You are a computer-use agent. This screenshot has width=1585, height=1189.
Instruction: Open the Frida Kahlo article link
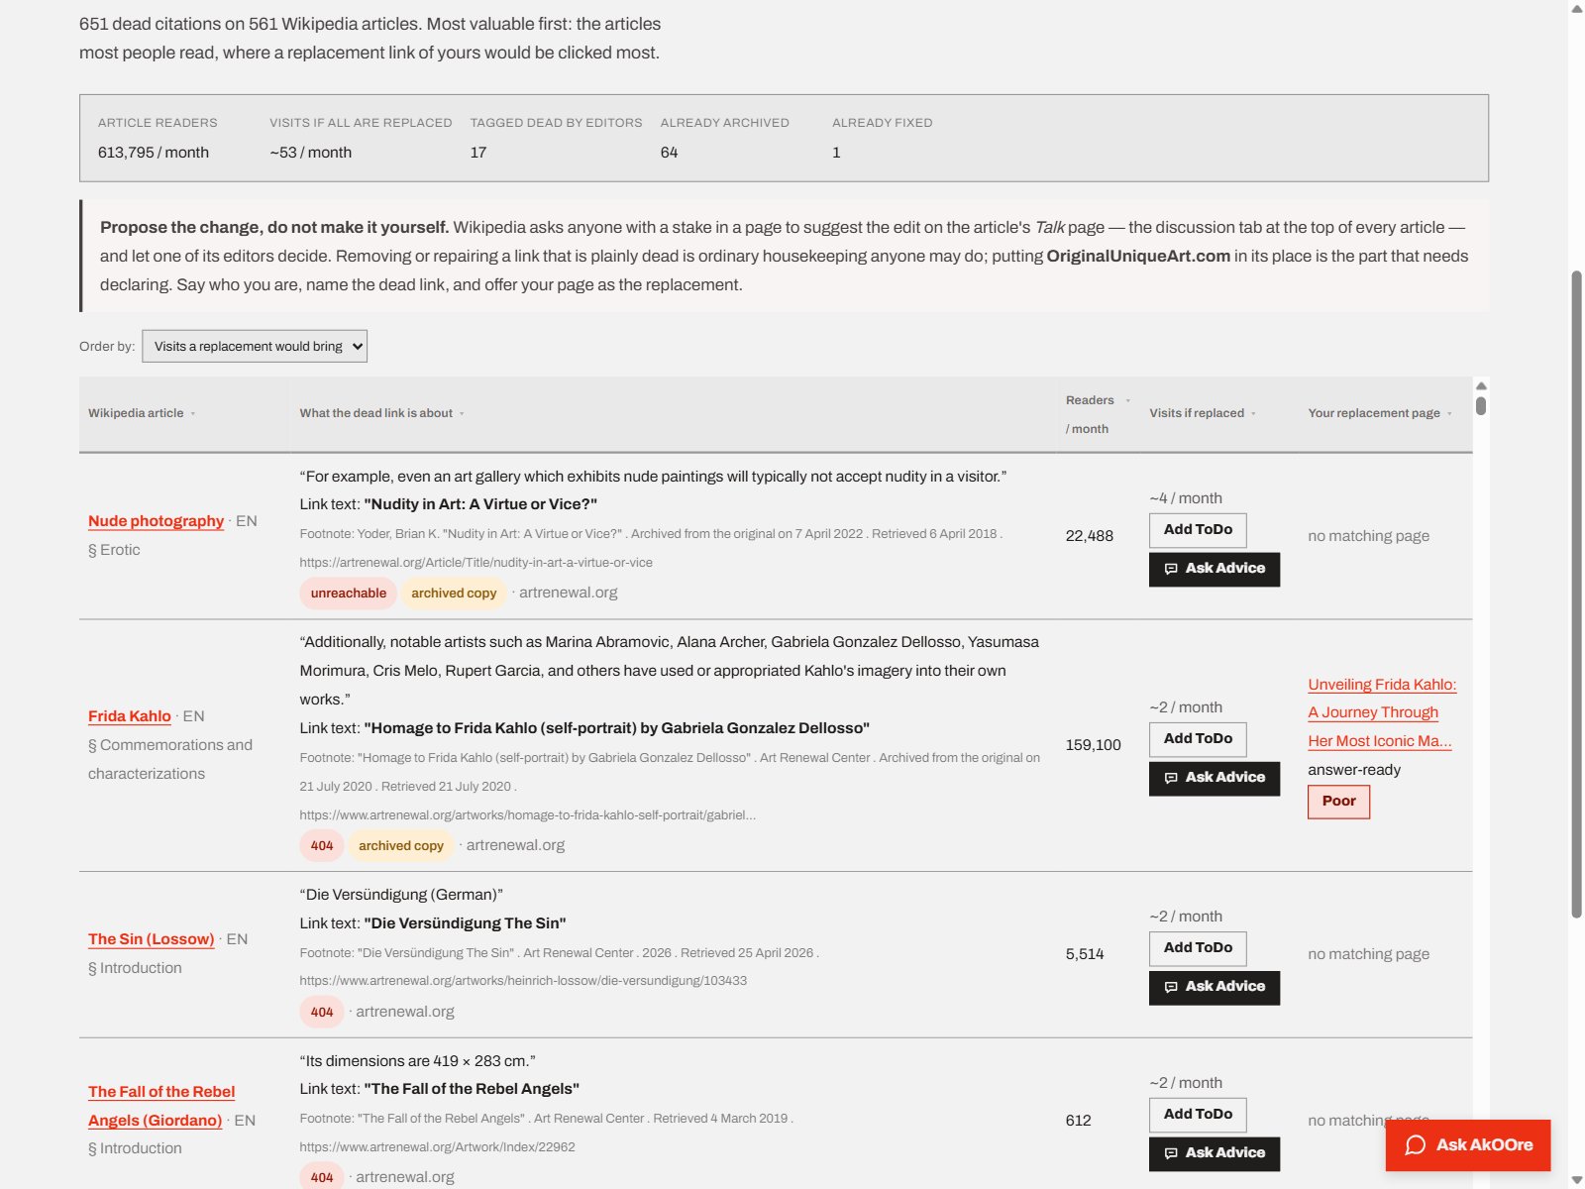click(x=130, y=716)
